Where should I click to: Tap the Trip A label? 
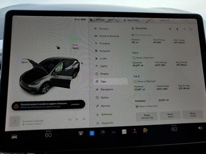(135, 53)
